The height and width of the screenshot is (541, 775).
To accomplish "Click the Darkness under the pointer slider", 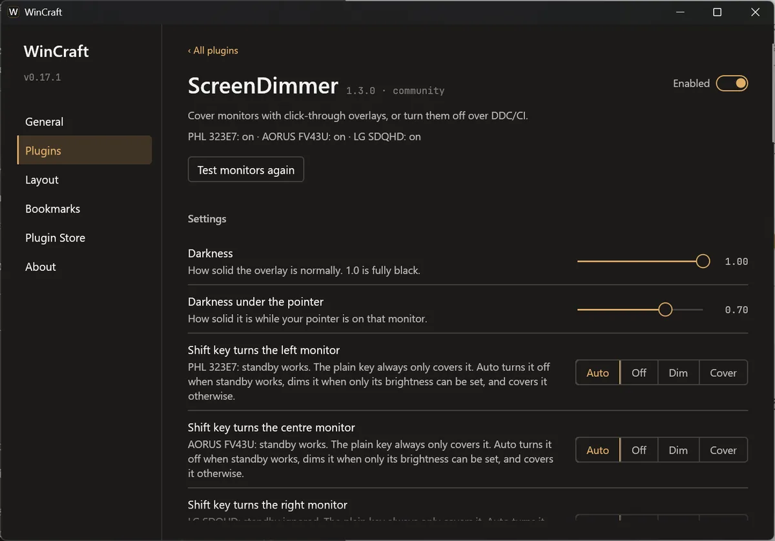I will click(640, 310).
